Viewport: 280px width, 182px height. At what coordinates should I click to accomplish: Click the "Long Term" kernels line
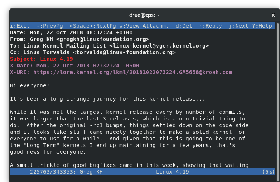click(x=122, y=145)
